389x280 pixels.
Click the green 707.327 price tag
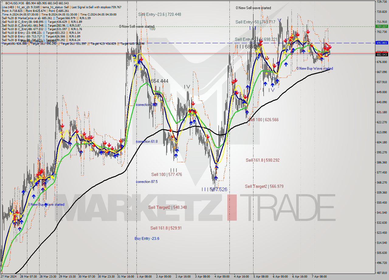point(382,26)
